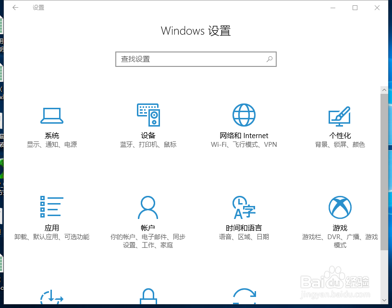The image size is (392, 308).
Task: Open the Apps (应用) list icon
Action: tap(52, 207)
